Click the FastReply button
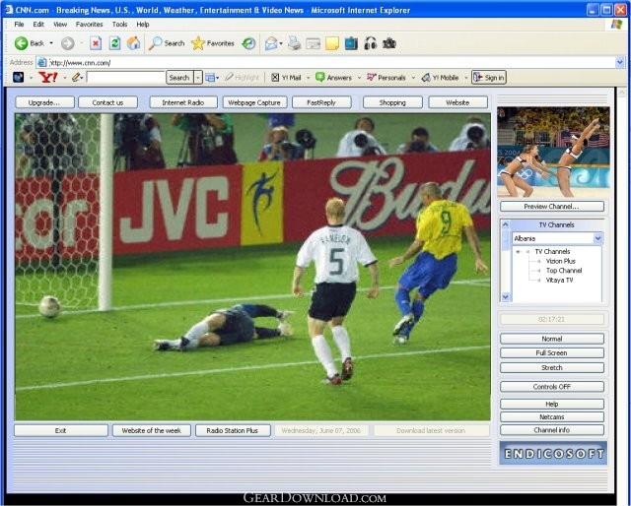 coord(321,102)
